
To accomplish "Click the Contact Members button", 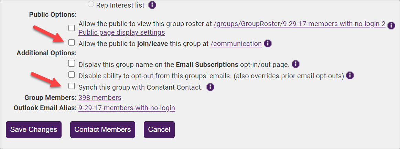I will pos(102,129).
